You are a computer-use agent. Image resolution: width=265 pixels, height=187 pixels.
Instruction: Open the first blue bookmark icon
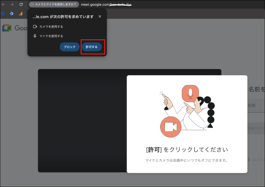(3, 14)
